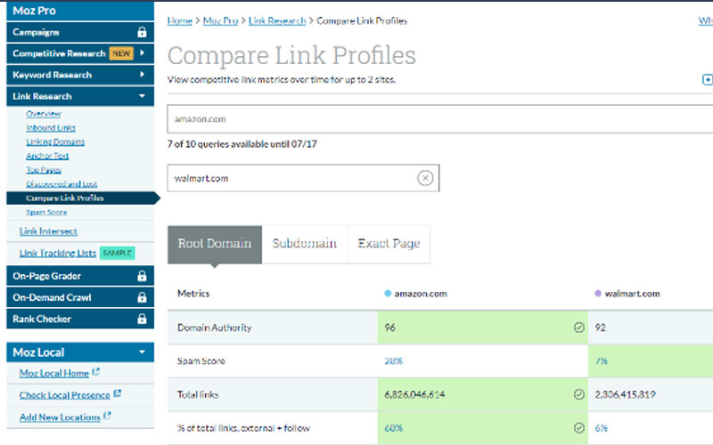Click the Moz Local sidebar header
The height and width of the screenshot is (445, 713).
point(80,352)
